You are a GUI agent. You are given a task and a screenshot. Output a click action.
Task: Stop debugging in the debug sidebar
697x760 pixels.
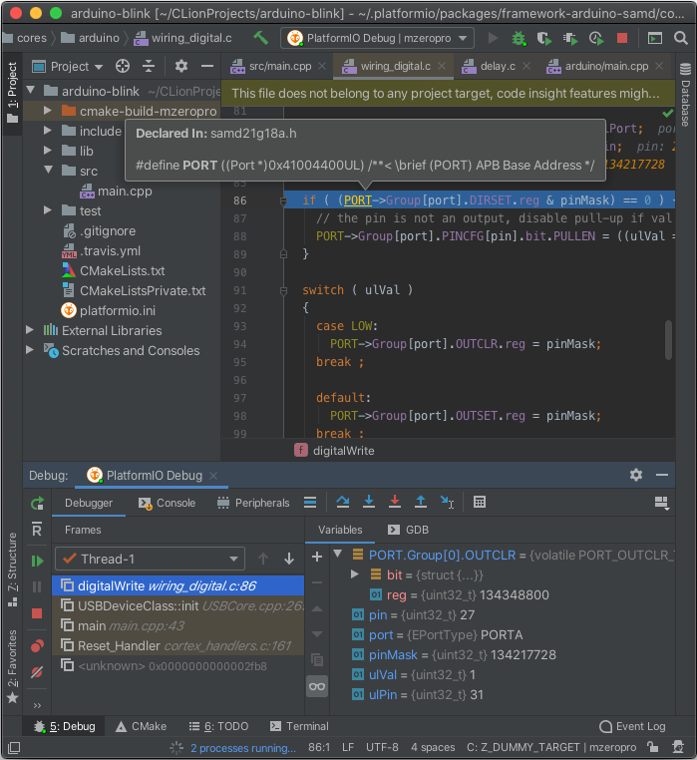37,613
